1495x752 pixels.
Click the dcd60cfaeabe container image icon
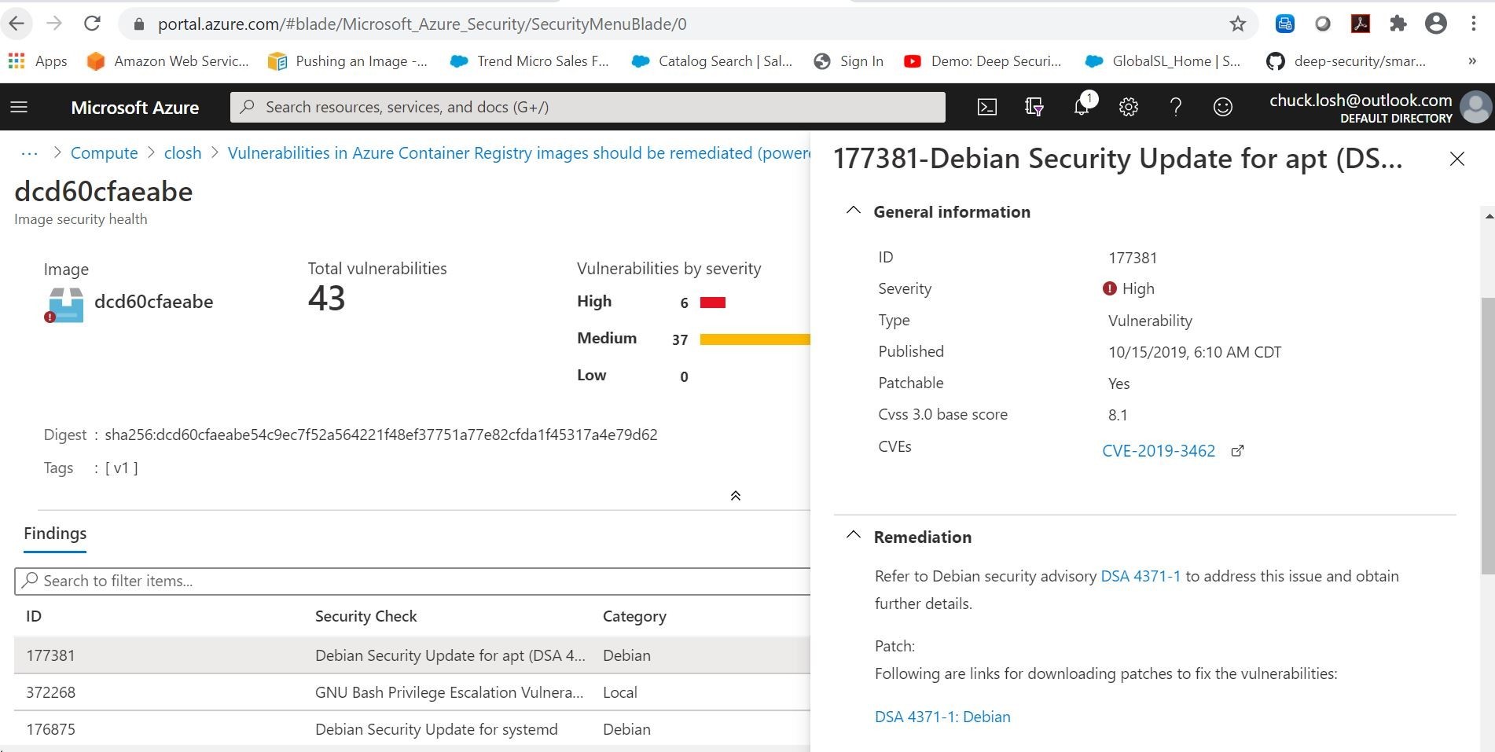tap(64, 305)
